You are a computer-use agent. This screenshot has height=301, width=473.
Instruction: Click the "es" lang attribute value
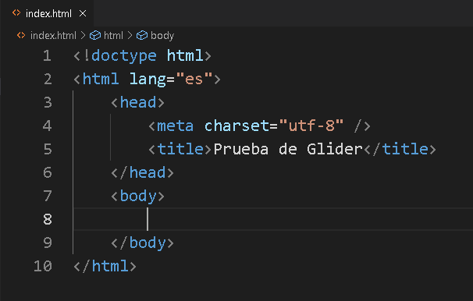coord(194,79)
